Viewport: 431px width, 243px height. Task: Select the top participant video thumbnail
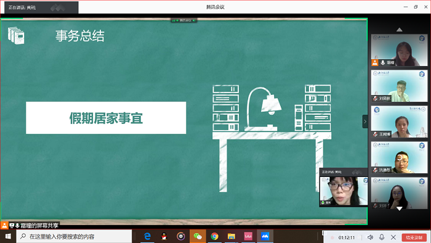pos(399,50)
